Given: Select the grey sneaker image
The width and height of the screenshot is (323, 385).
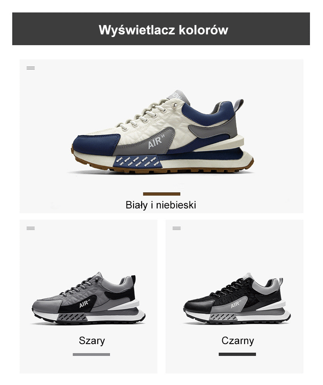Looking at the screenshot, I should 89,298.
